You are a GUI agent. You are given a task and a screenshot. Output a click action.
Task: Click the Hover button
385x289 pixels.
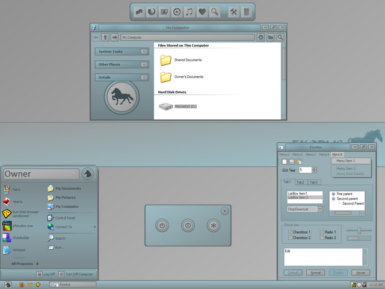[361, 273]
